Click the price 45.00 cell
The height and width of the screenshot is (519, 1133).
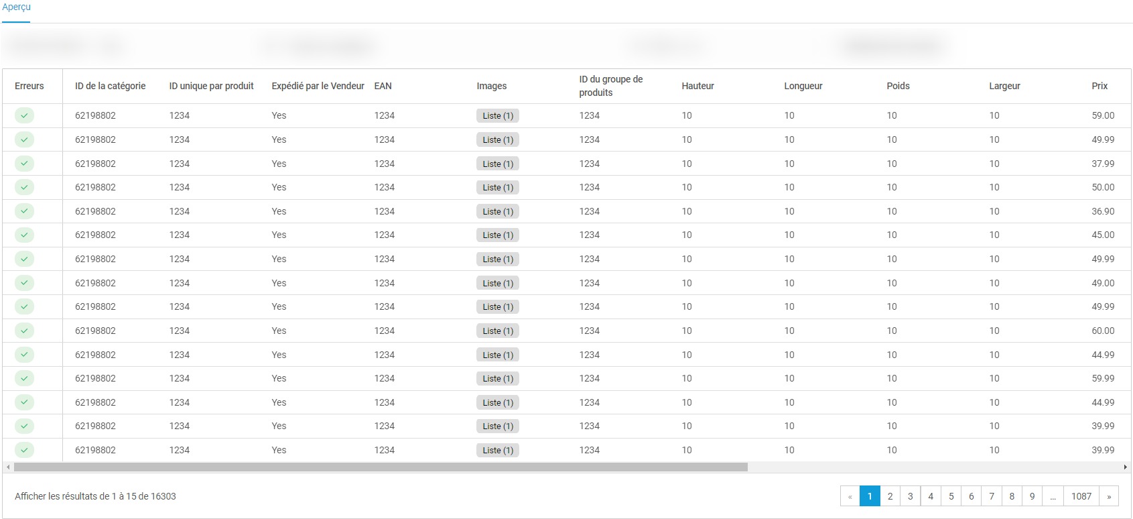pyautogui.click(x=1104, y=235)
